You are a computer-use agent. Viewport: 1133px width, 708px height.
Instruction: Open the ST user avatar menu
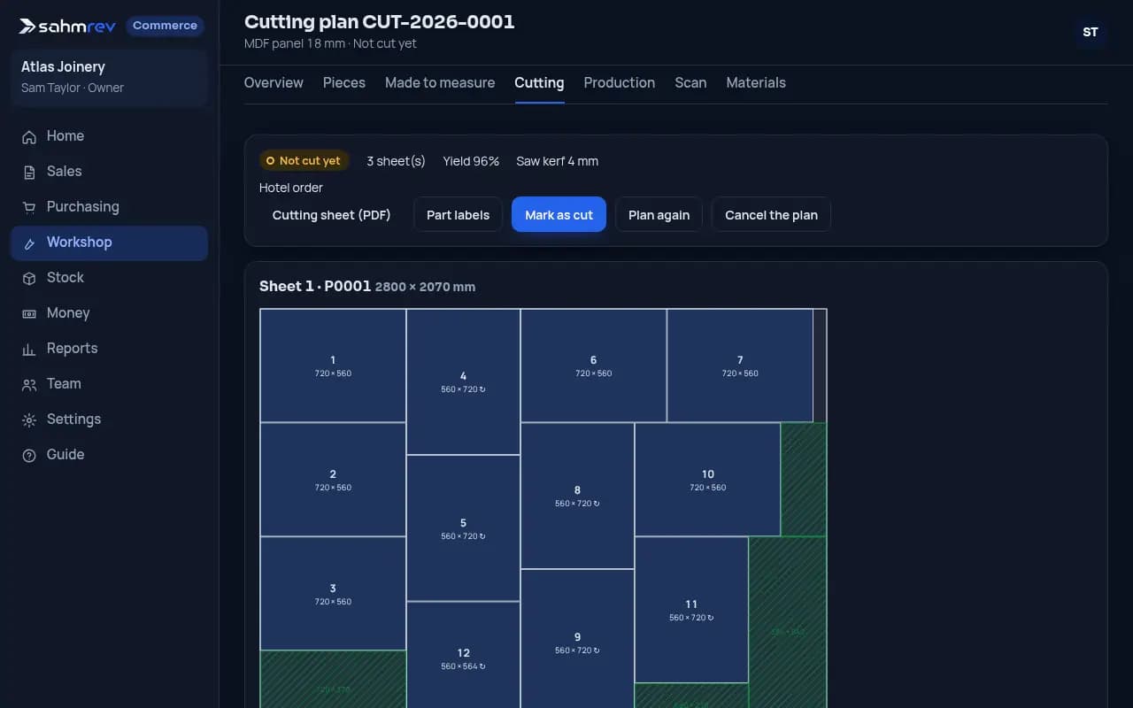coord(1091,32)
